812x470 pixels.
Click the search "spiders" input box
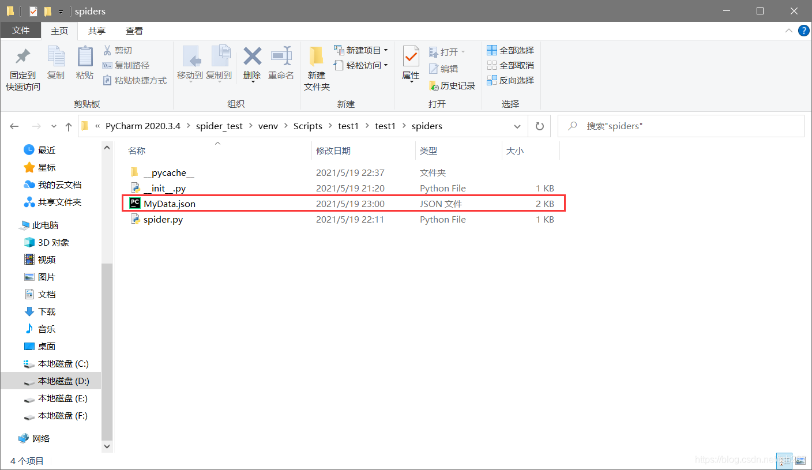[681, 126]
